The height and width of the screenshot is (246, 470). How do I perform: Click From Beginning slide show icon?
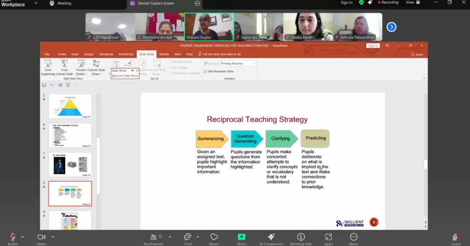click(x=48, y=64)
